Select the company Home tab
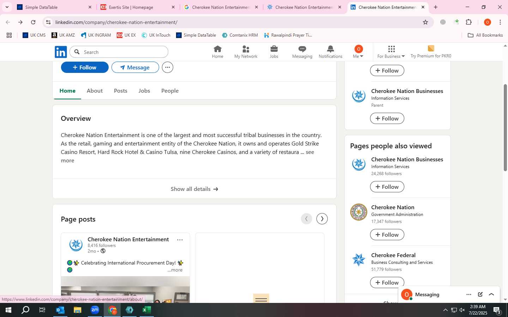The image size is (508, 317). (67, 91)
